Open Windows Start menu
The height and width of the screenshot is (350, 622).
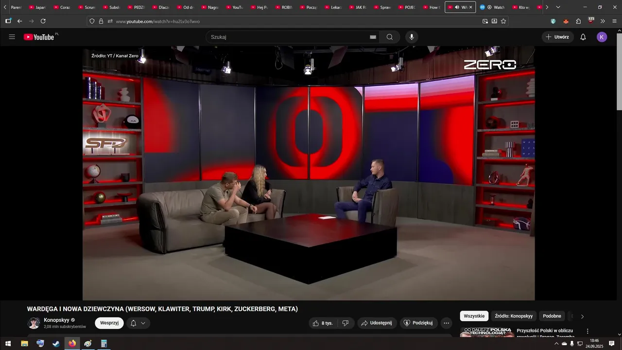pos(8,344)
